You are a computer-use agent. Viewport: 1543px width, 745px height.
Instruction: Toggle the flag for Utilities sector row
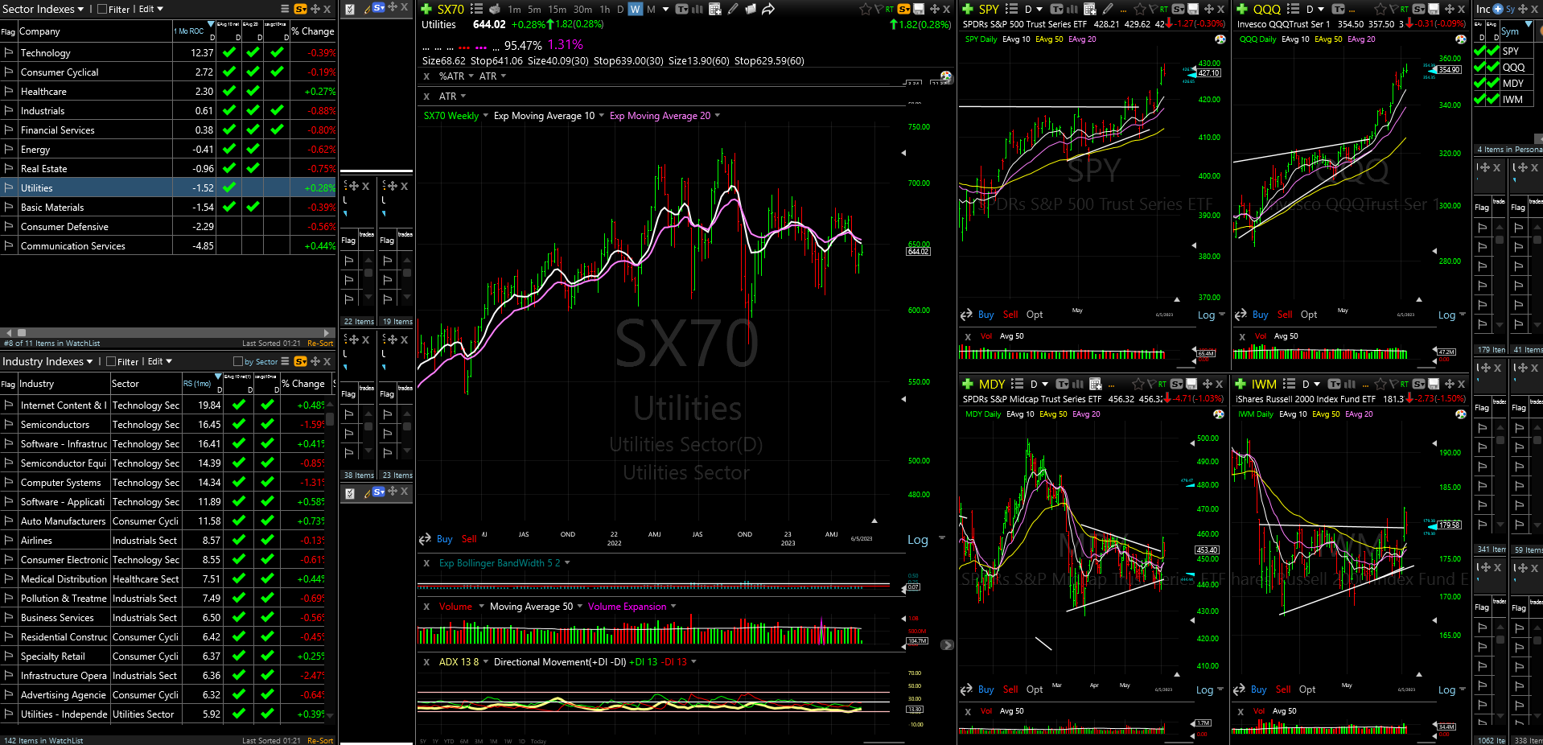coord(9,187)
